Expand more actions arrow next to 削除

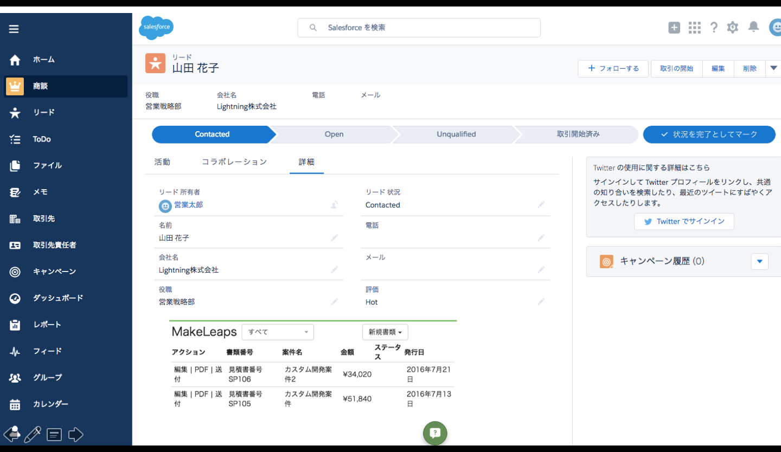pyautogui.click(x=774, y=68)
